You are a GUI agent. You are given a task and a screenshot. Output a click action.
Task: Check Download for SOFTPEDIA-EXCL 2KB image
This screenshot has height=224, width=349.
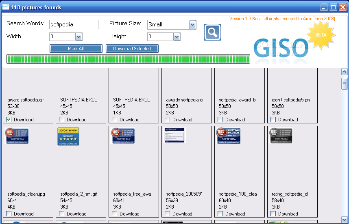(62, 120)
